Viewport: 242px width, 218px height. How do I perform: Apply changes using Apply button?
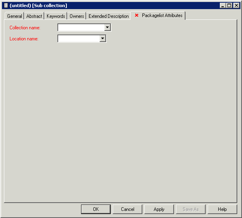(x=159, y=209)
